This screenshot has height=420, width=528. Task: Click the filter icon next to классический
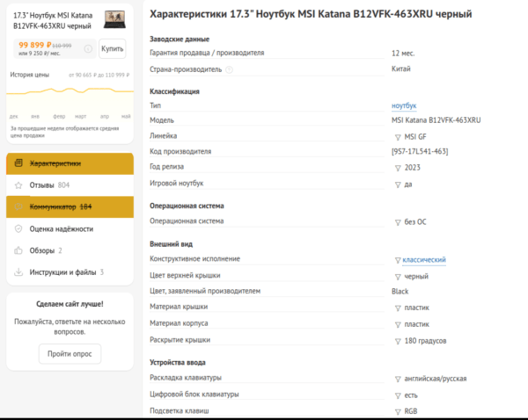pos(398,260)
